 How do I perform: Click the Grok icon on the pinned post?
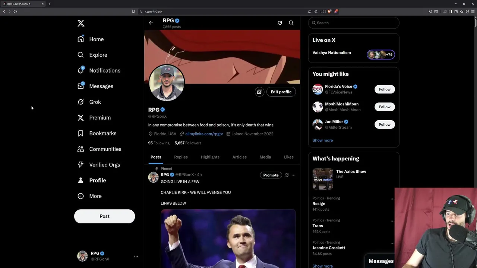click(x=287, y=175)
